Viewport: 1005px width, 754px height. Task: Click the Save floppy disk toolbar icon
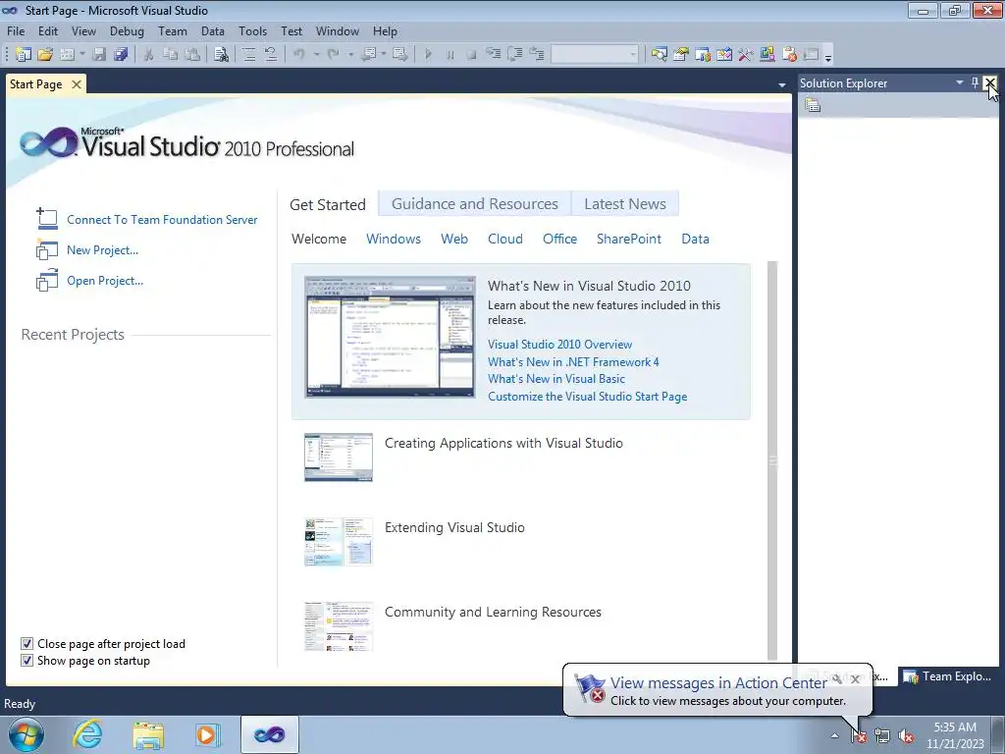click(x=99, y=55)
